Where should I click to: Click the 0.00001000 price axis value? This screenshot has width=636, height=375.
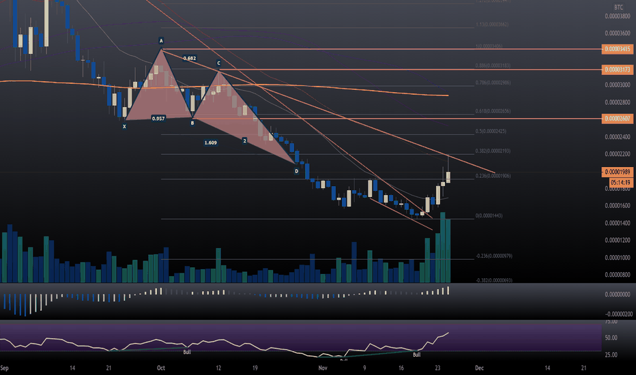[618, 258]
